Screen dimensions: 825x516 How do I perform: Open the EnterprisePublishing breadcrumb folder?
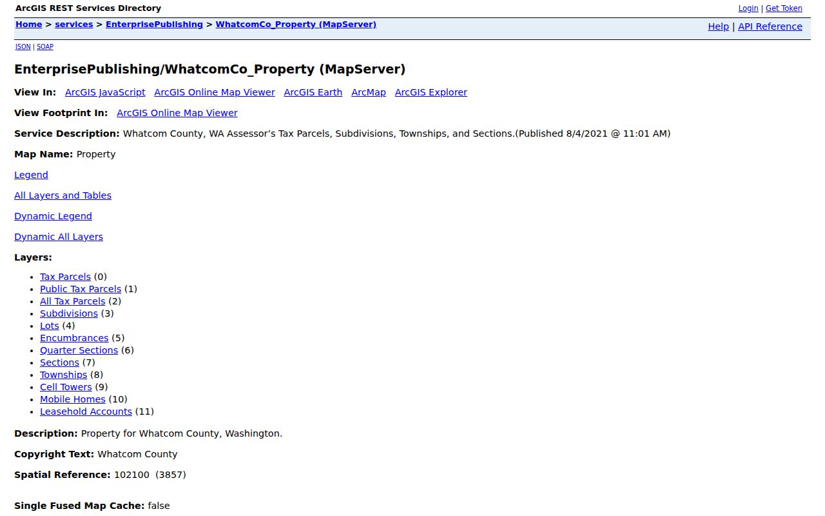coord(154,25)
